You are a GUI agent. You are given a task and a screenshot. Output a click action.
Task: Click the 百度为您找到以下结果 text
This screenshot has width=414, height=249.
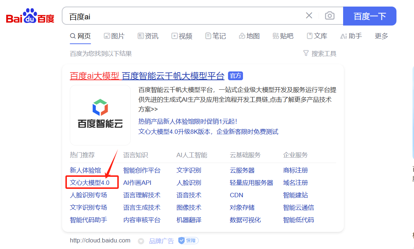click(x=101, y=54)
